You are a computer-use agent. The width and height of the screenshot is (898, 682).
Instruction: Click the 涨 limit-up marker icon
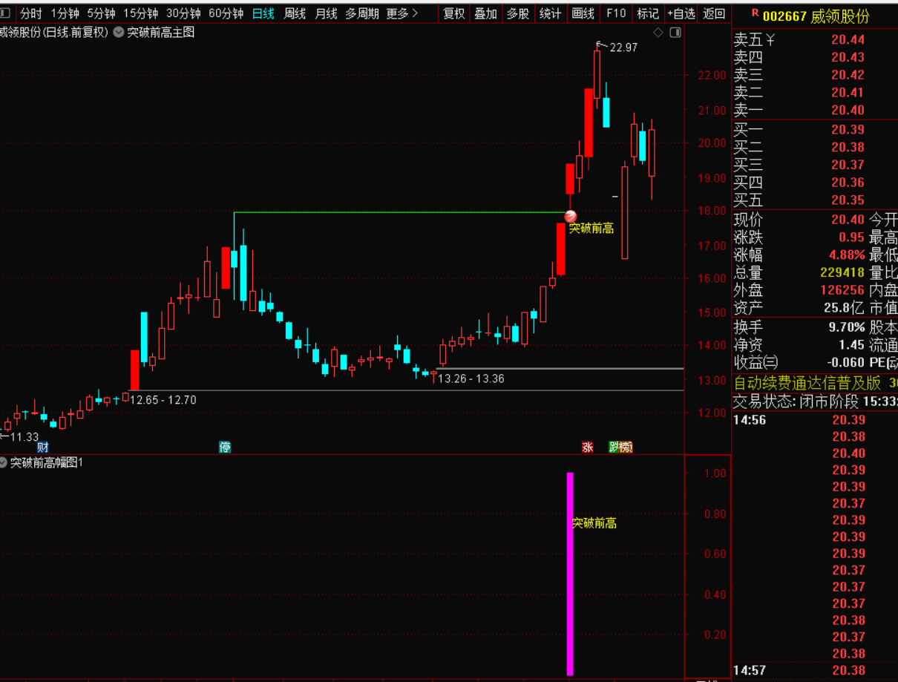(x=588, y=447)
